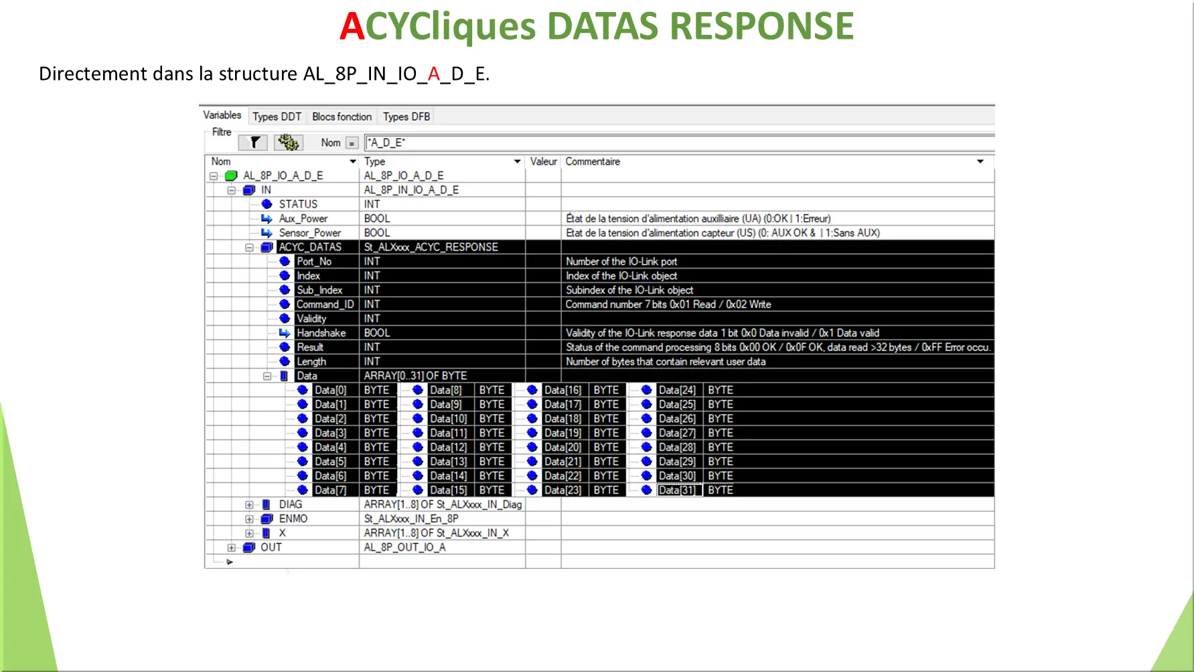
Task: Click the structure icon beside OUT
Action: pyautogui.click(x=249, y=547)
